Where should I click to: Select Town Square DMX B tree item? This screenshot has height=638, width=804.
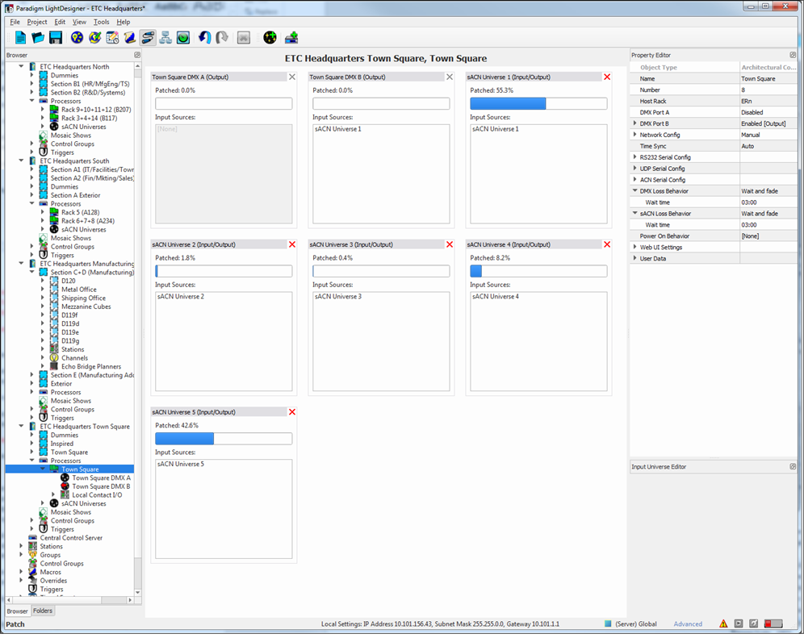pyautogui.click(x=101, y=486)
